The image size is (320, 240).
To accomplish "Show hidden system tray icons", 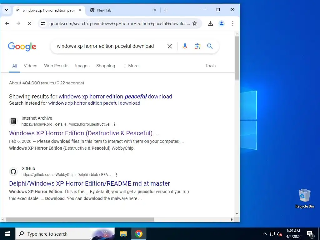I will click(264, 234).
